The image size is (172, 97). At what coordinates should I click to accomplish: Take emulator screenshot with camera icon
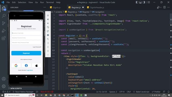[48, 35]
